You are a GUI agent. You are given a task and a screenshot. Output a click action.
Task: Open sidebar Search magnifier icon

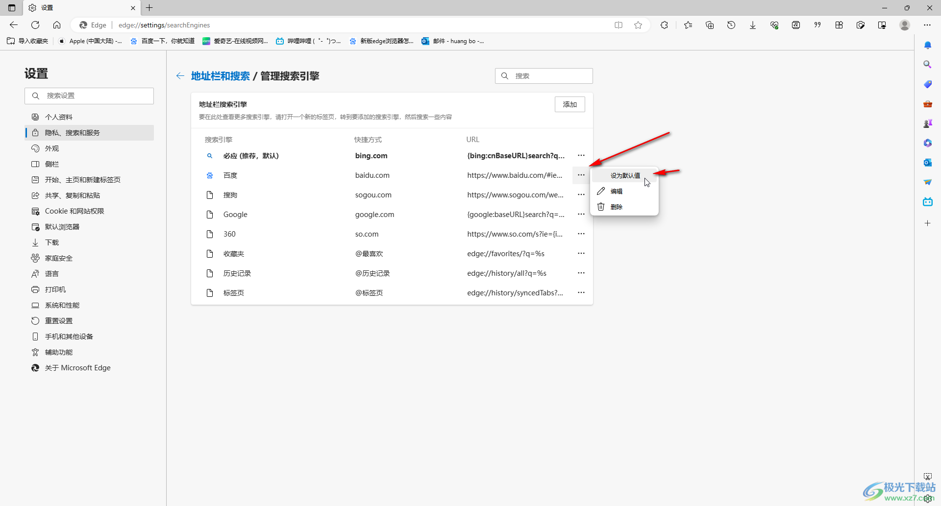927,65
